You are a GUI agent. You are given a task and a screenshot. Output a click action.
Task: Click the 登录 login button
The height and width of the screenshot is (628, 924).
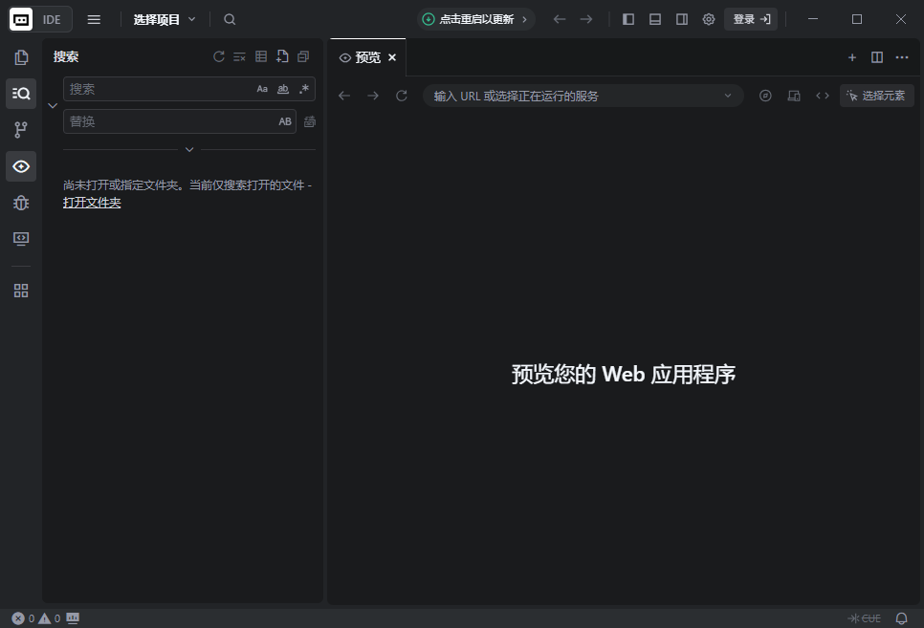751,19
